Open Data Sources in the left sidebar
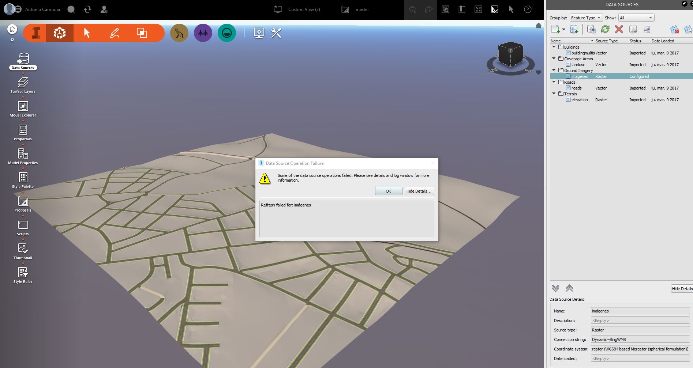The image size is (693, 368). pos(23,61)
